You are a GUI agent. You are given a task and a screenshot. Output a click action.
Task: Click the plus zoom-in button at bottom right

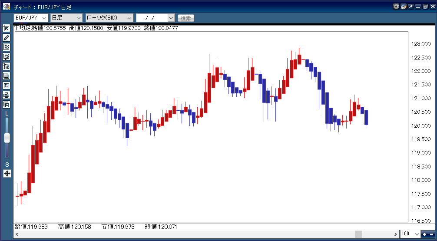click(425, 234)
